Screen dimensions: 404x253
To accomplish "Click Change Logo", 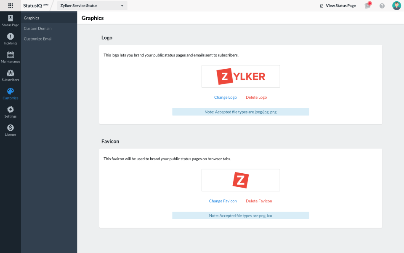I will [225, 97].
